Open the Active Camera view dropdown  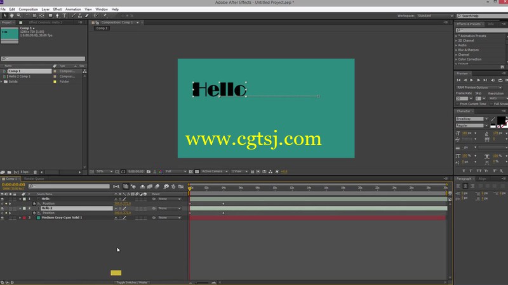(x=214, y=172)
